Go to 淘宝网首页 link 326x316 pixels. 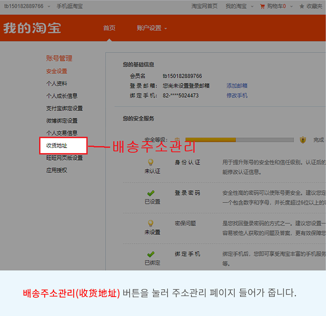click(204, 6)
